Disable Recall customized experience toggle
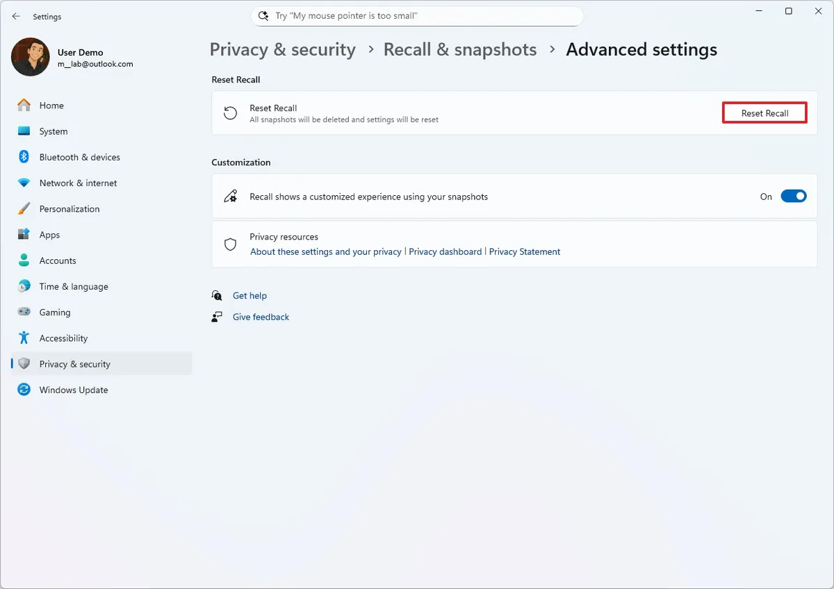 click(794, 196)
